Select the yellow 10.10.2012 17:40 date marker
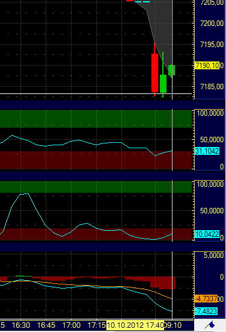The height and width of the screenshot is (332, 226). tap(135, 325)
